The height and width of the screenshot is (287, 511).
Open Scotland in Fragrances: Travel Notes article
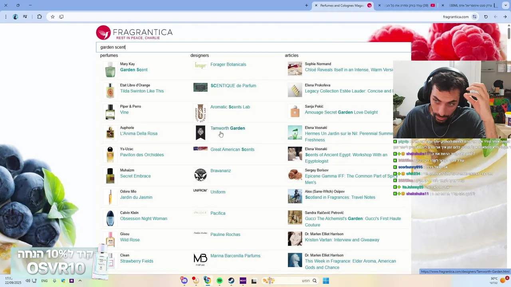tap(340, 197)
